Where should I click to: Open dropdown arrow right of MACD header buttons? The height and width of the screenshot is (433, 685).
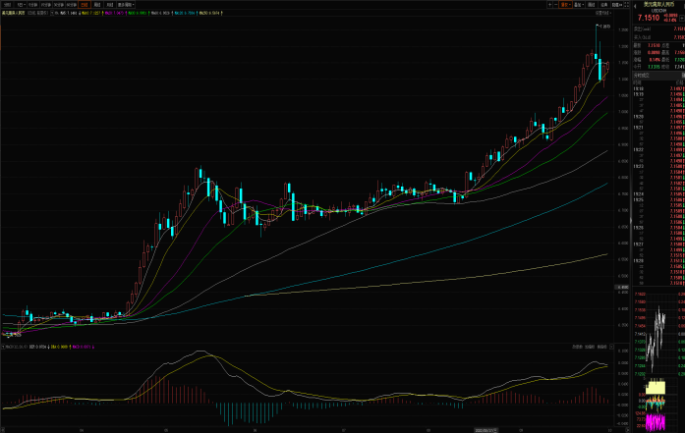pyautogui.click(x=611, y=347)
